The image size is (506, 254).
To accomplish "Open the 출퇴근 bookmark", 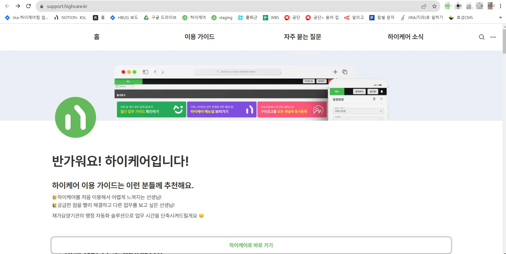I will click(x=248, y=17).
